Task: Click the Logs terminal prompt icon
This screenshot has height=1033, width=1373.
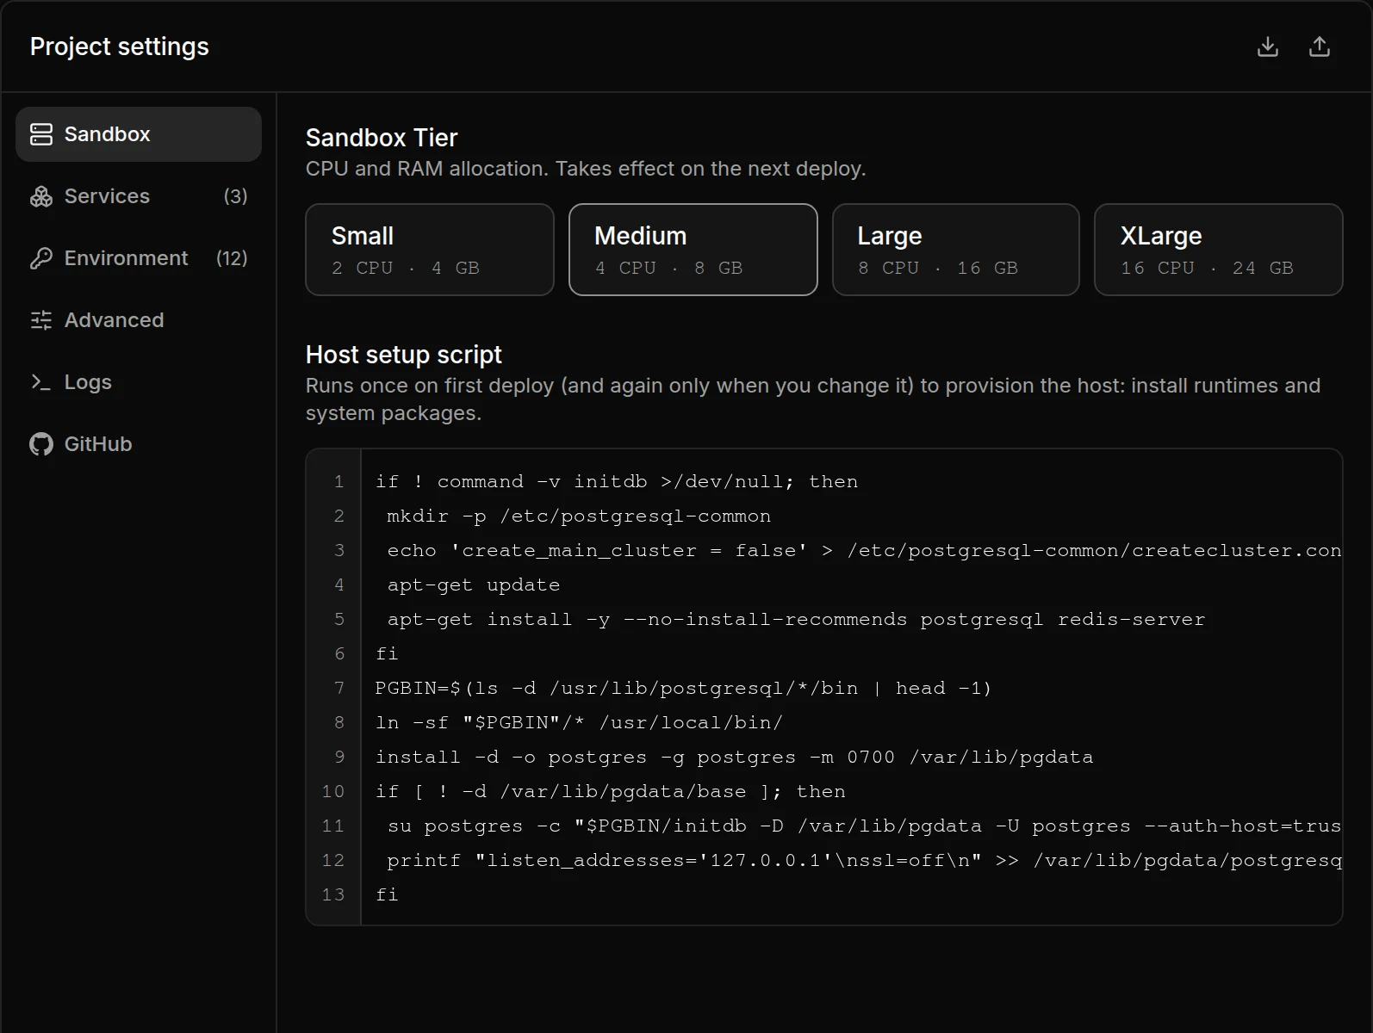Action: coord(41,382)
